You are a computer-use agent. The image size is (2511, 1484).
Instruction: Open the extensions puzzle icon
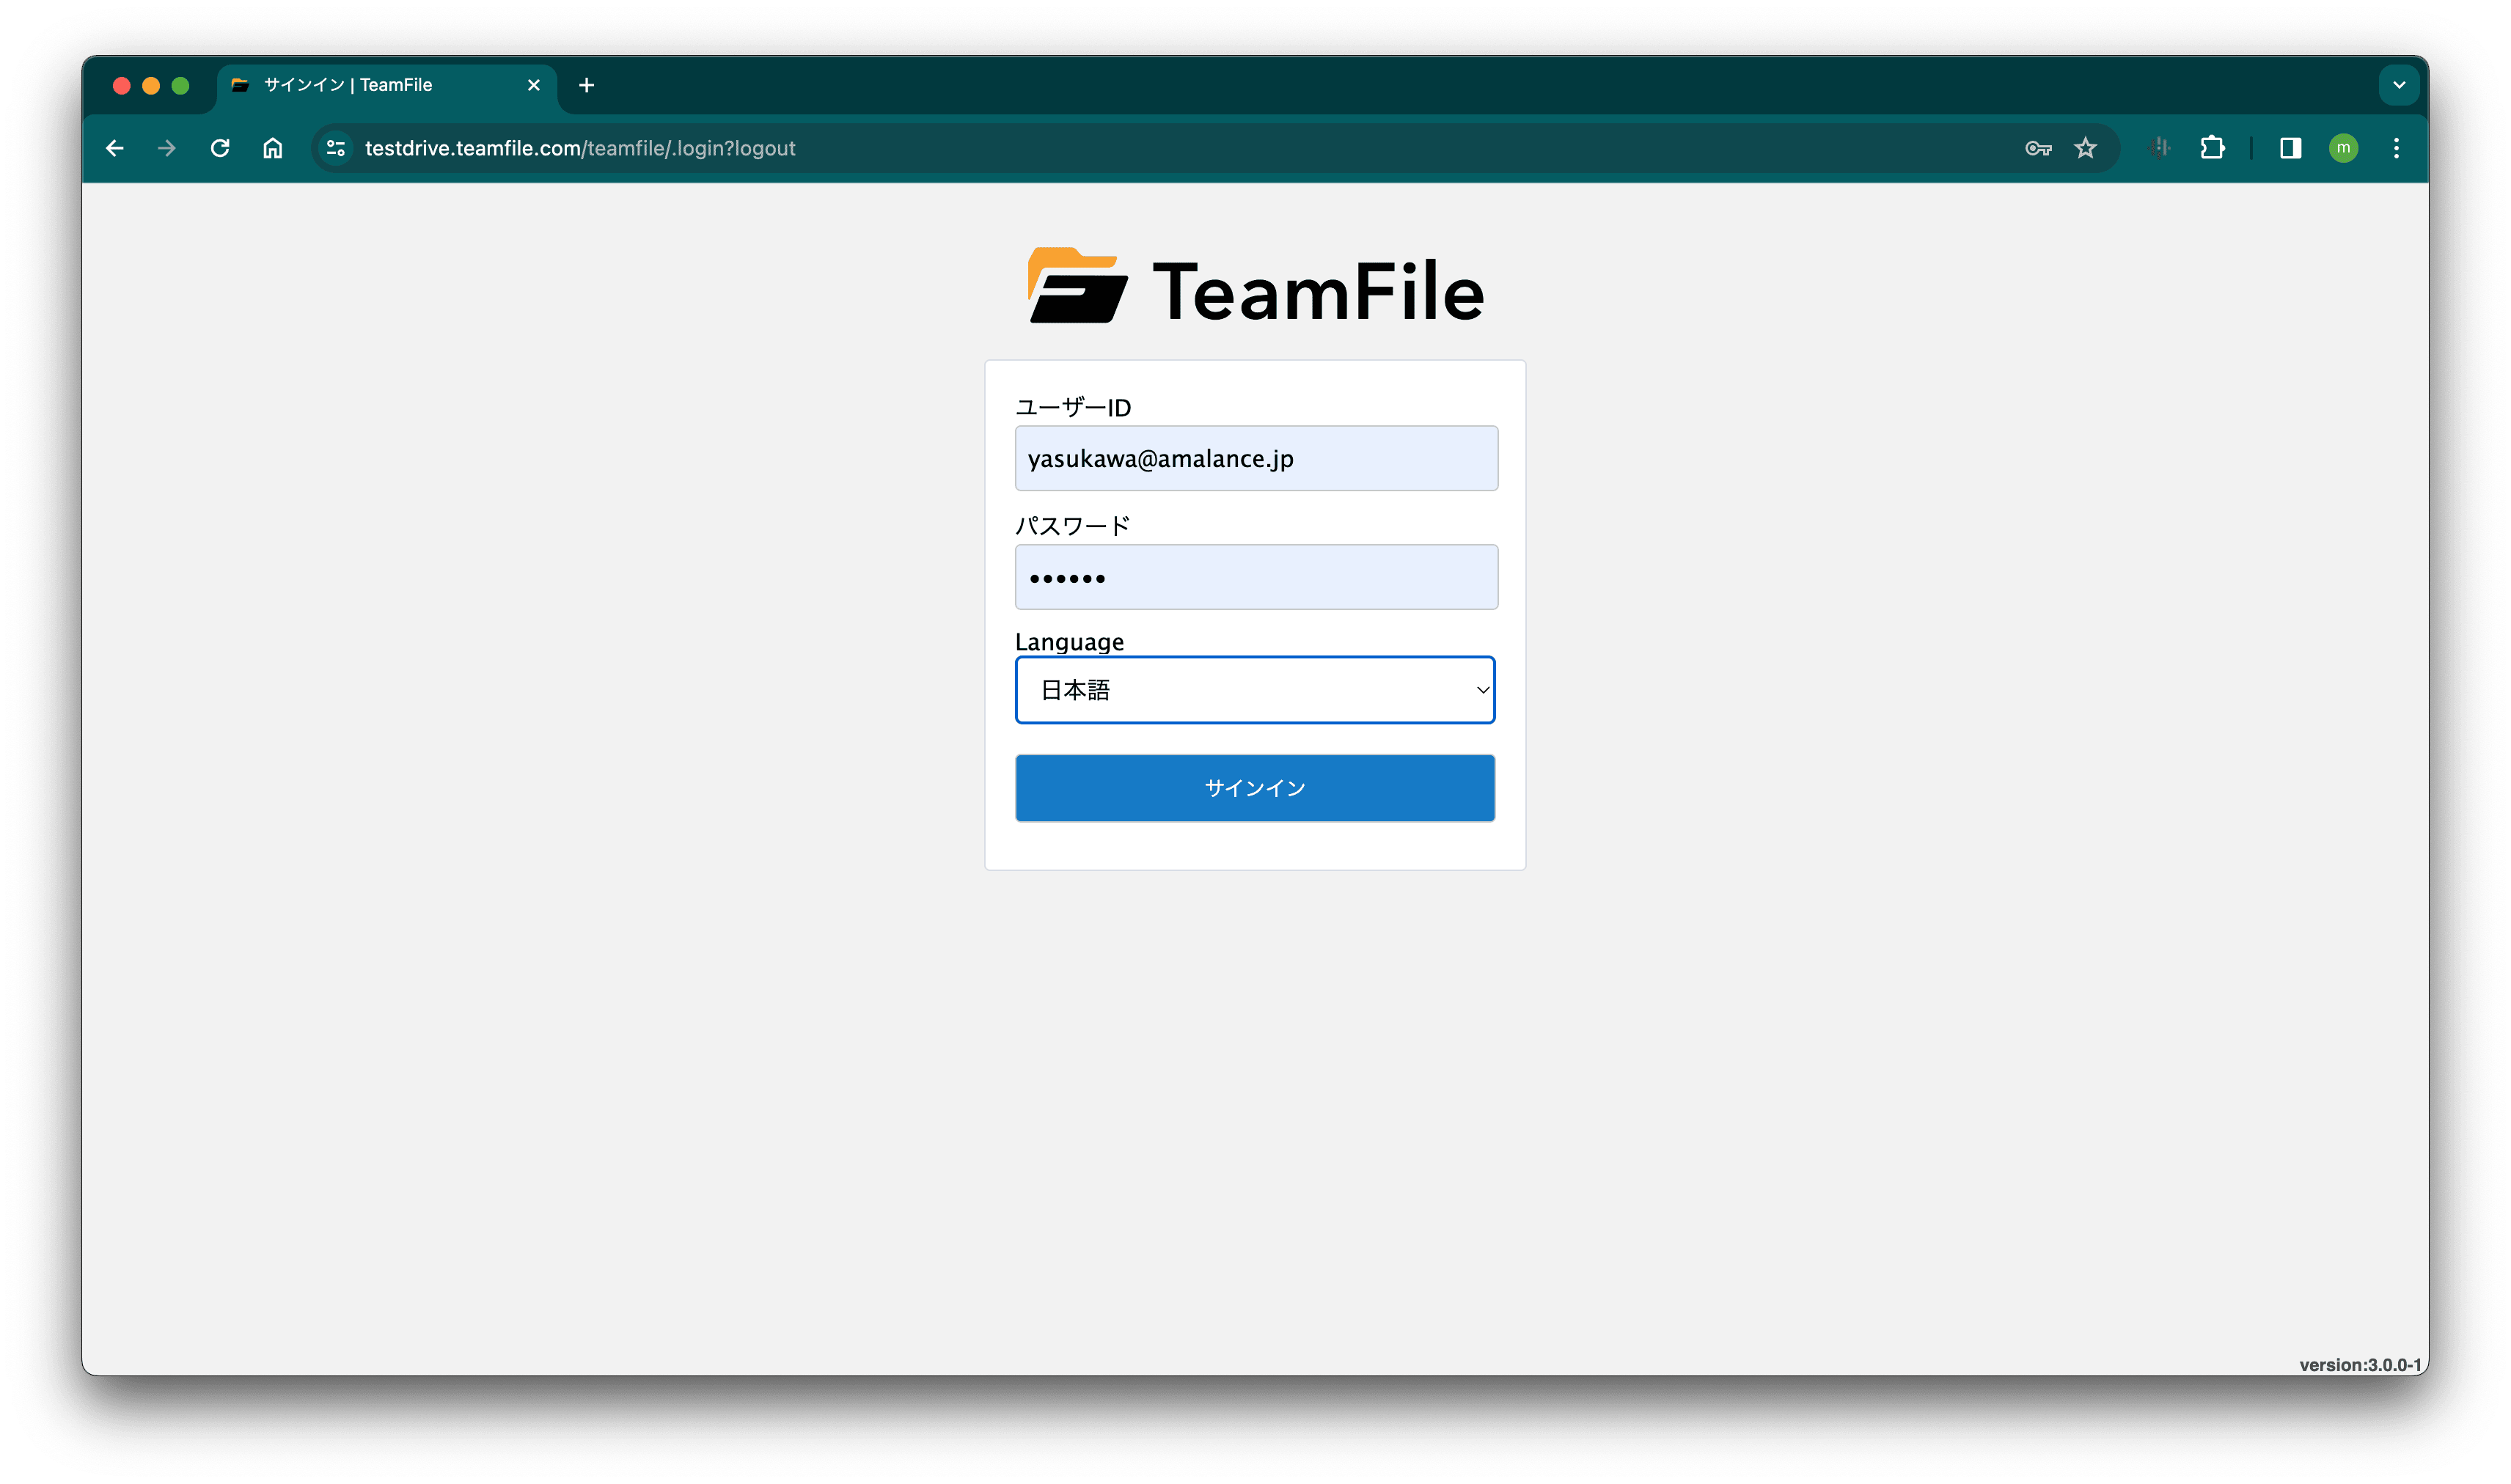2212,148
